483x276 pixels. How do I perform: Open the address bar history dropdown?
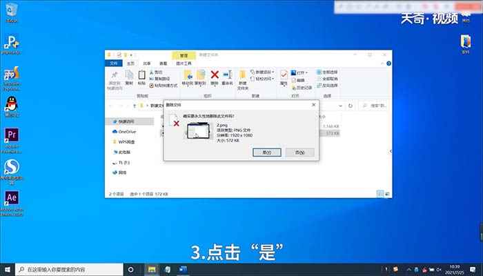pyautogui.click(x=340, y=106)
